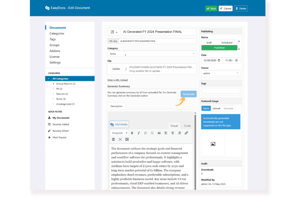Apply italic formatting in the editor
Screen dimensions: 289x198
pos(138,133)
